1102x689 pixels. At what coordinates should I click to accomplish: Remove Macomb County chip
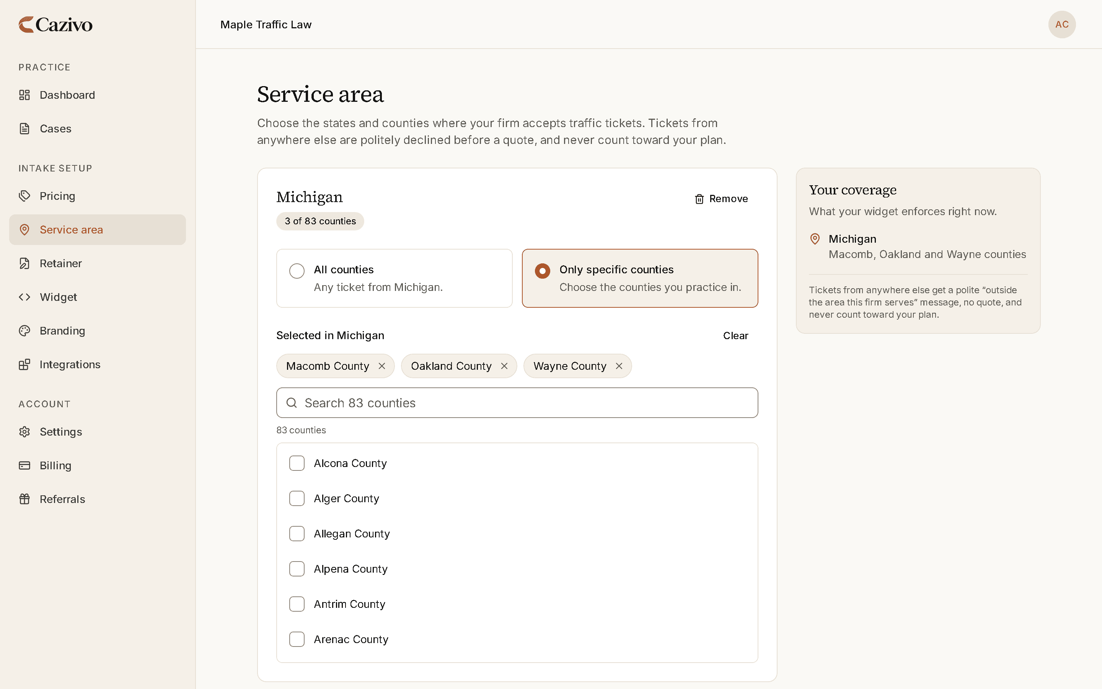(382, 366)
